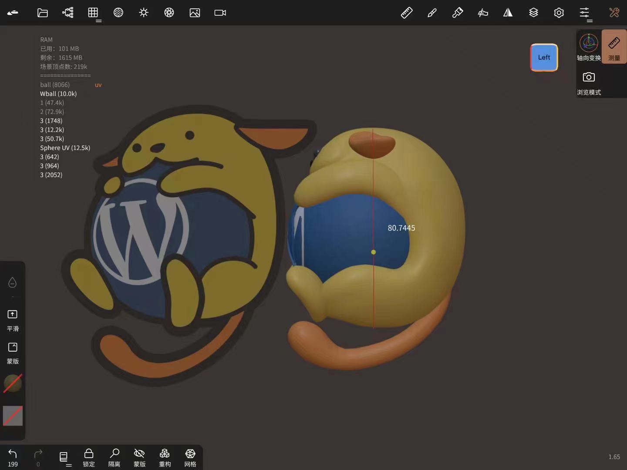Open the Lighting sun settings
This screenshot has width=627, height=470.
pos(144,13)
